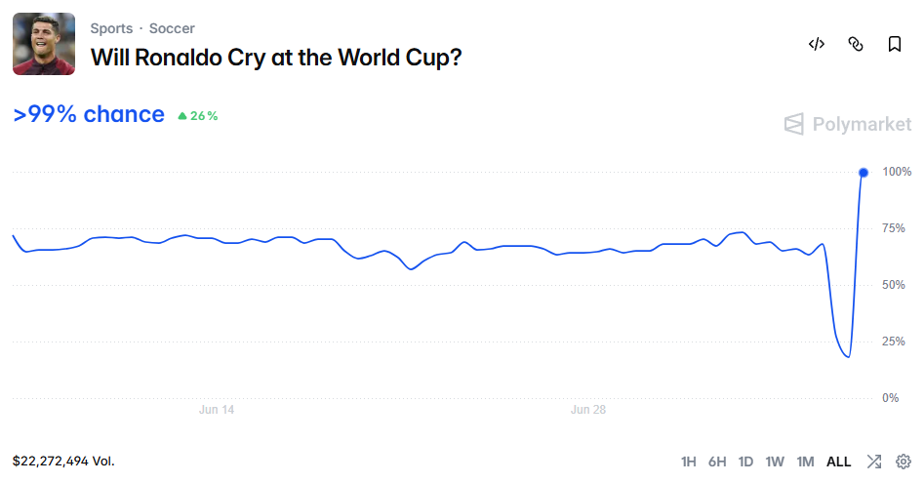The height and width of the screenshot is (483, 924).
Task: Open the embed code icon
Action: [x=816, y=44]
